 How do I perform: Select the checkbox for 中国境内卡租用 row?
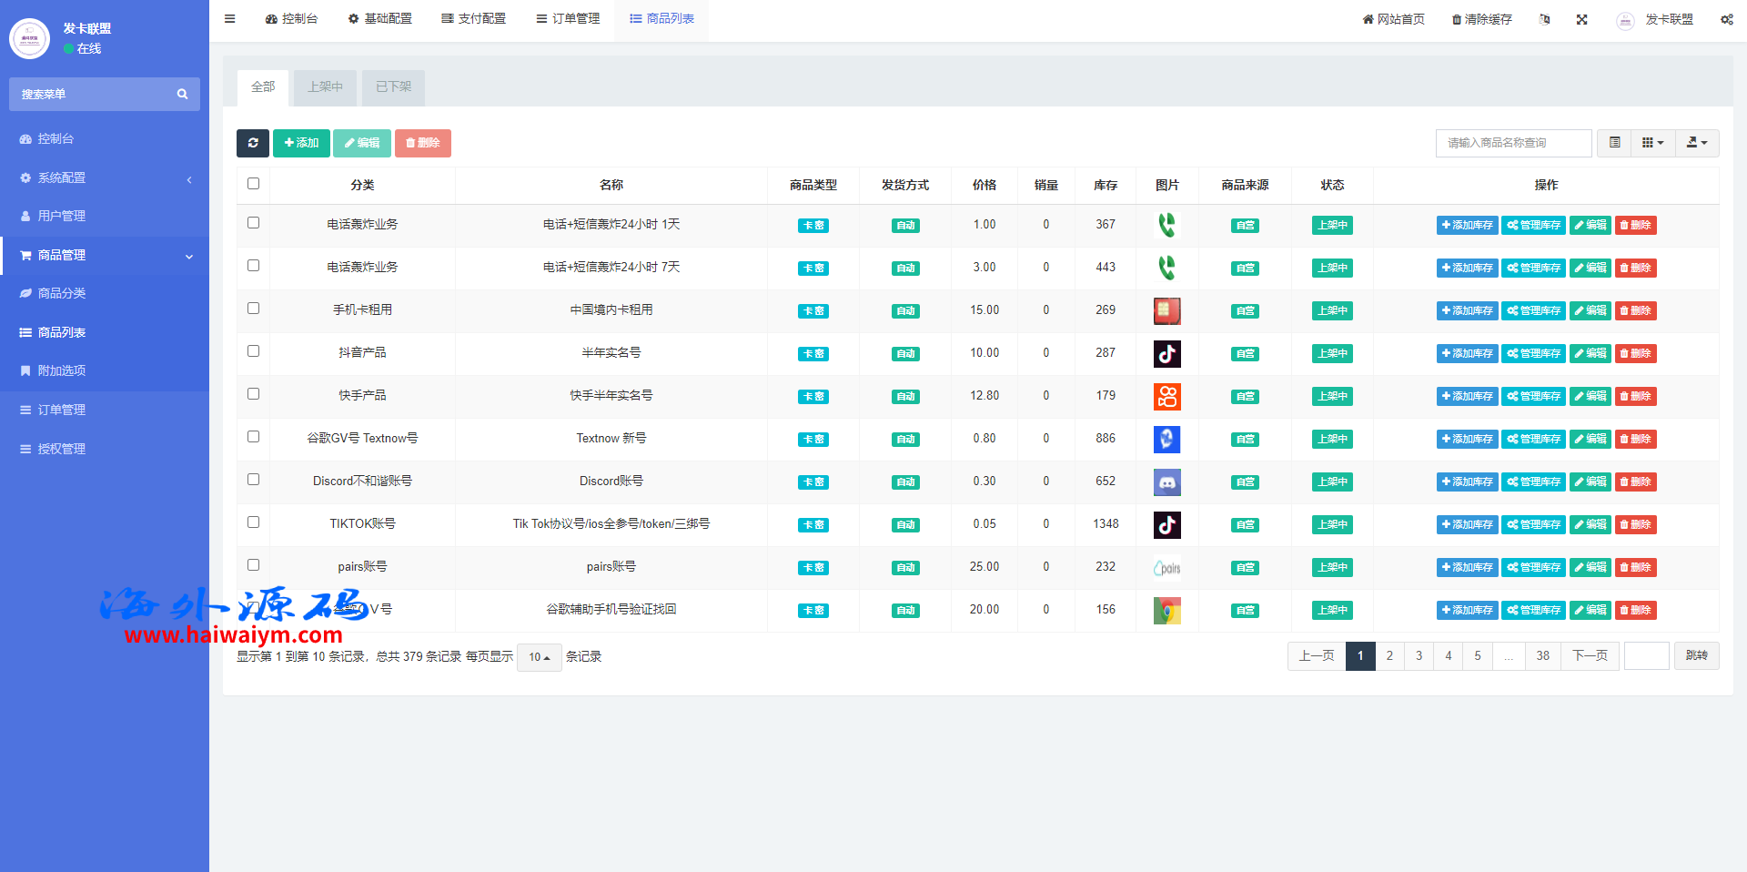[x=253, y=309]
